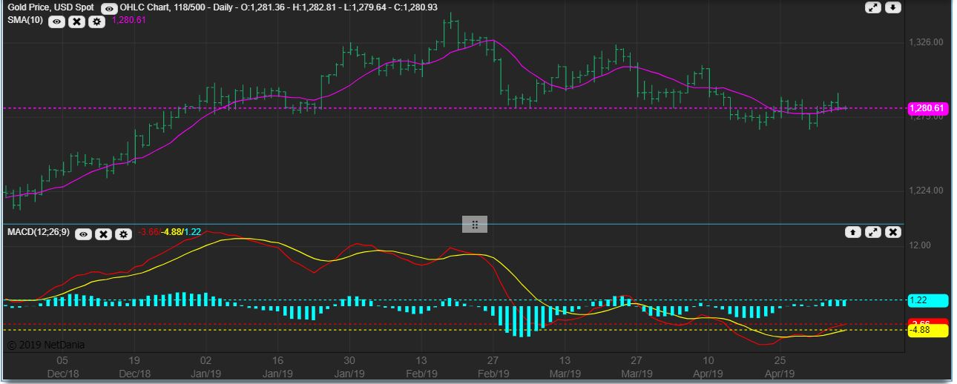Click the yellow -4.88 signal value label
Screen dimensions: 957x384
pos(928,331)
